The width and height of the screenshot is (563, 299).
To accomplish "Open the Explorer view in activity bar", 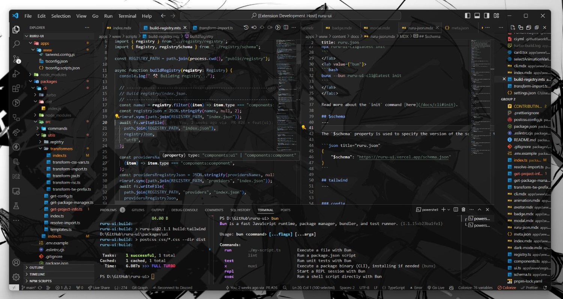I will 16,29.
